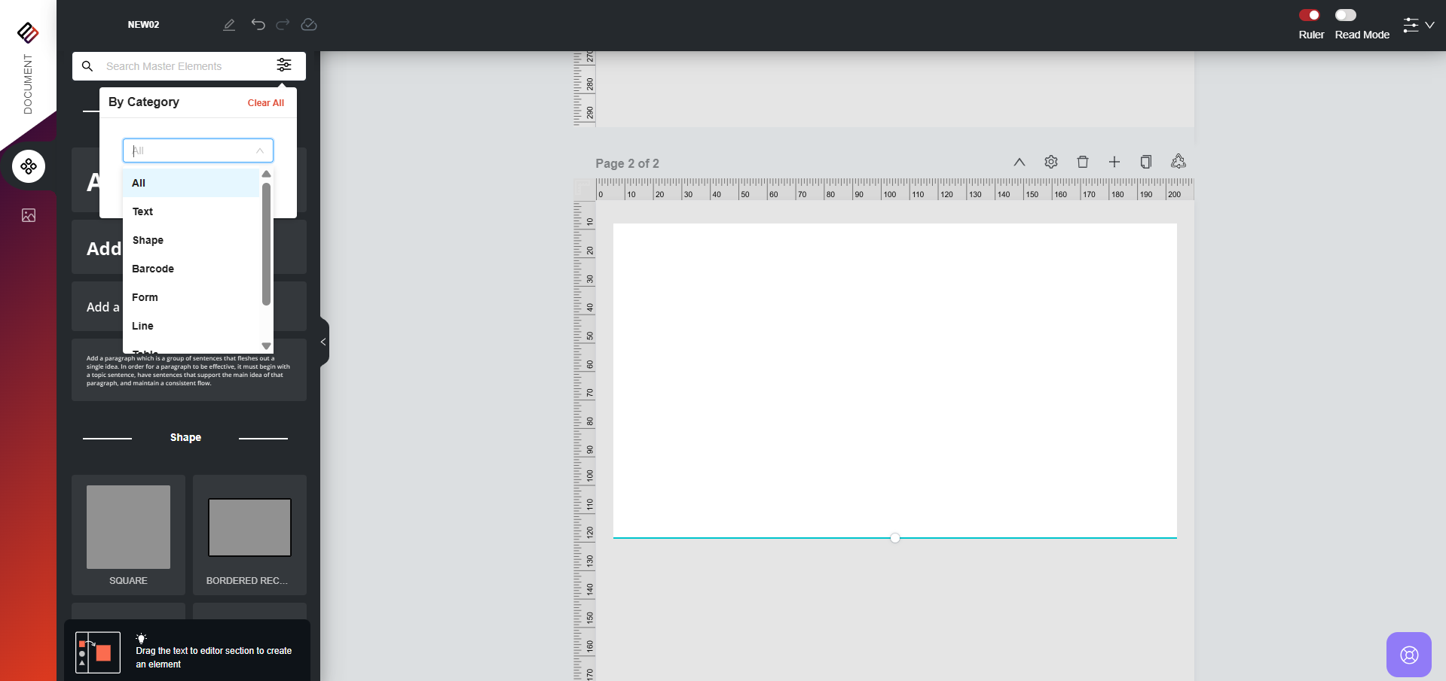
Task: Collapse the left elements panel
Action: pos(323,342)
